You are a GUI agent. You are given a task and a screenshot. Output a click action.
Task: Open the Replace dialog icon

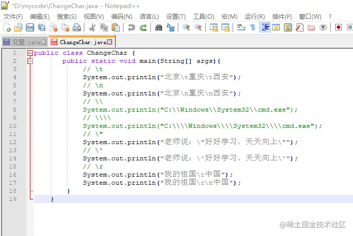pyautogui.click(x=171, y=27)
